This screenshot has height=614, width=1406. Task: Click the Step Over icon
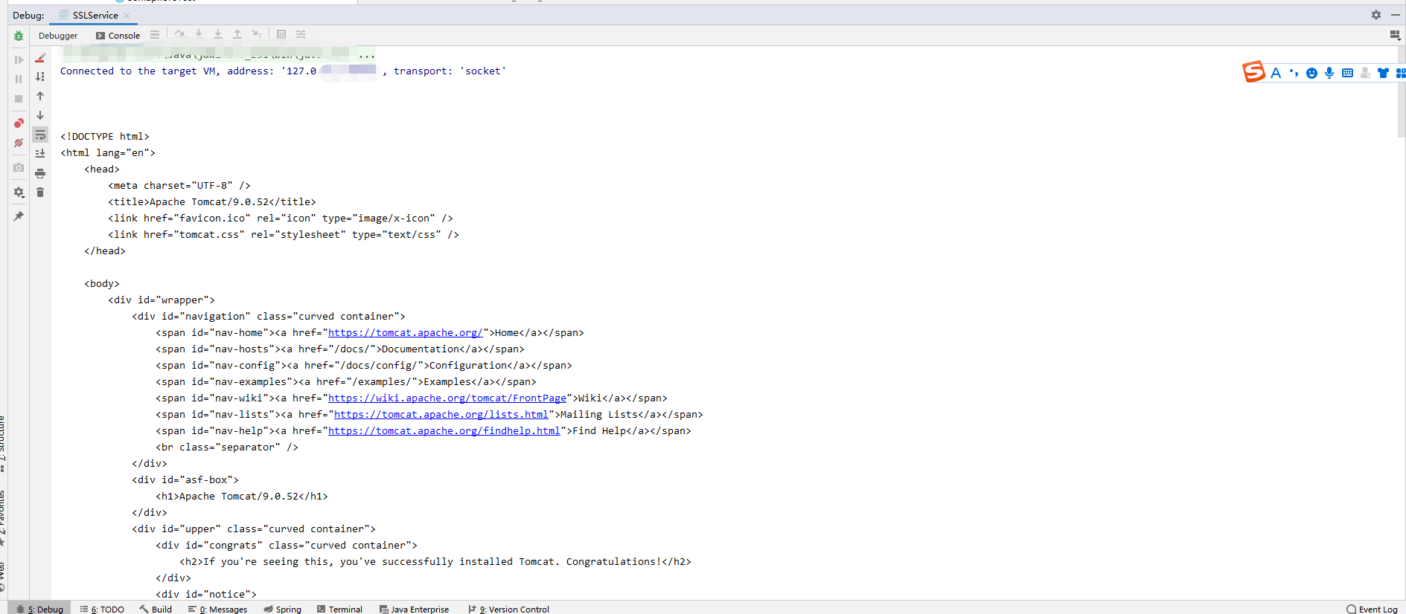[179, 34]
